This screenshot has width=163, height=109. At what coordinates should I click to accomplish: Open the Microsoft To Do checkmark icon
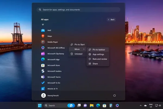[43, 83]
